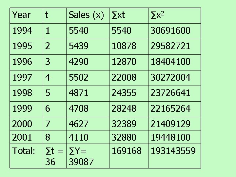Select the sales value 4708

pos(78,108)
